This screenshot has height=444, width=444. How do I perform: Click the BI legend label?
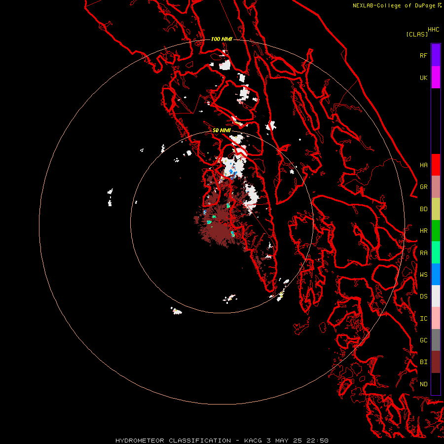[x=424, y=362]
